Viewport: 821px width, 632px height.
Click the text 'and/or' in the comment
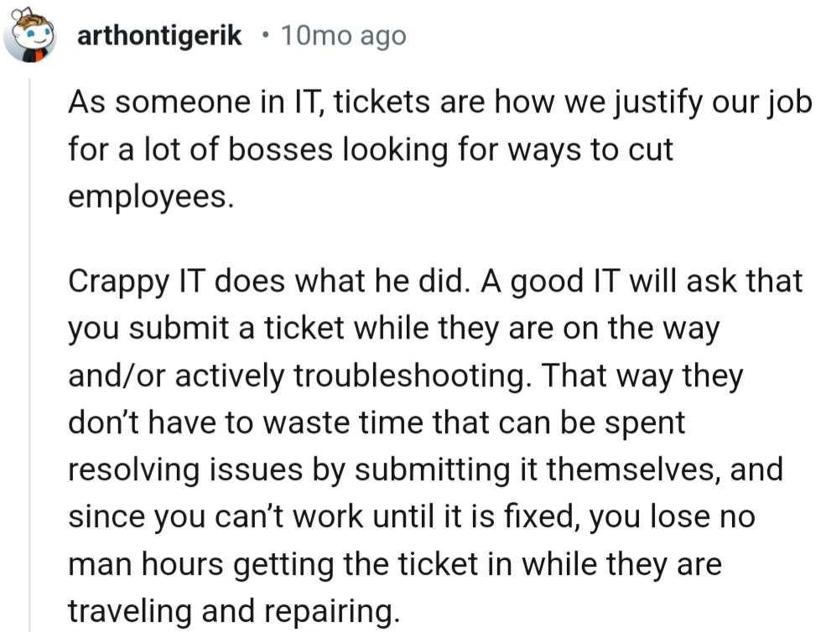pyautogui.click(x=117, y=376)
